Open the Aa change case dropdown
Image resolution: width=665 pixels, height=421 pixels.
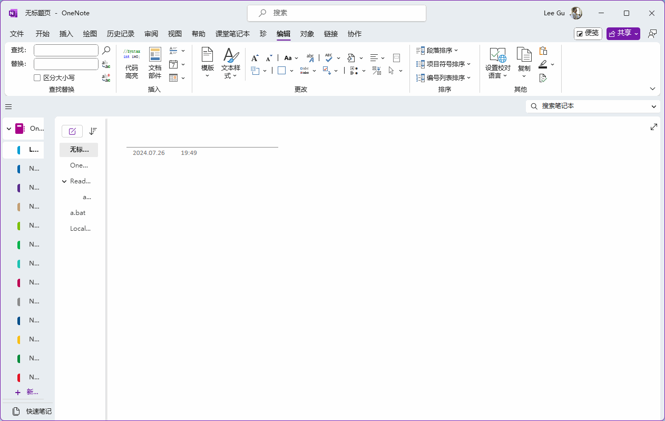(x=291, y=58)
